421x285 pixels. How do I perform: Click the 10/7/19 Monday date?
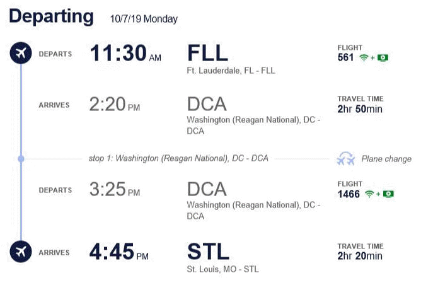point(144,19)
